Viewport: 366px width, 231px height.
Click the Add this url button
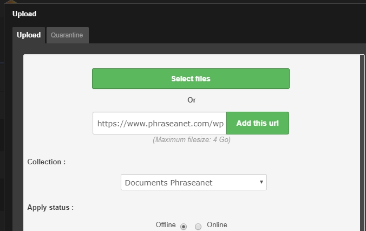258,123
